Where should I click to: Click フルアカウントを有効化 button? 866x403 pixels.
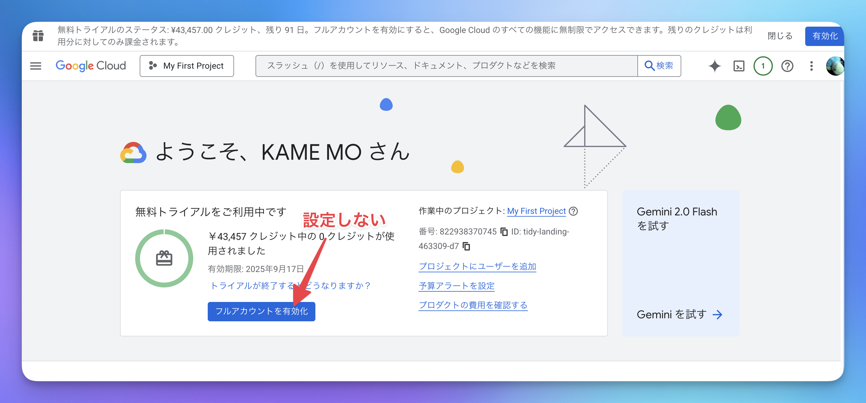tap(261, 311)
